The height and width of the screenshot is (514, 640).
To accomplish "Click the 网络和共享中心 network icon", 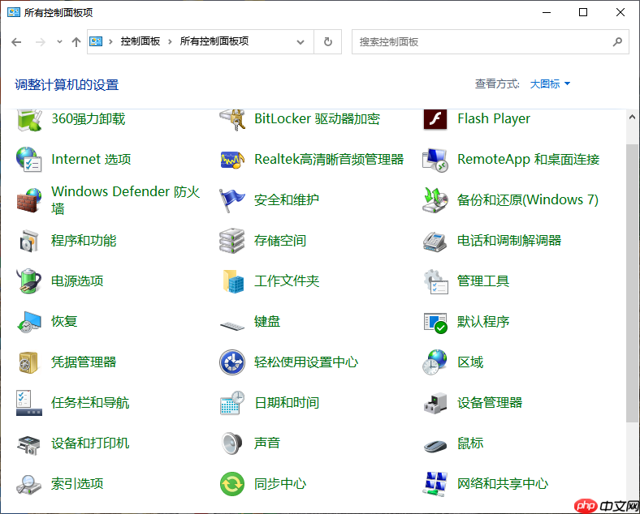I will click(x=435, y=484).
